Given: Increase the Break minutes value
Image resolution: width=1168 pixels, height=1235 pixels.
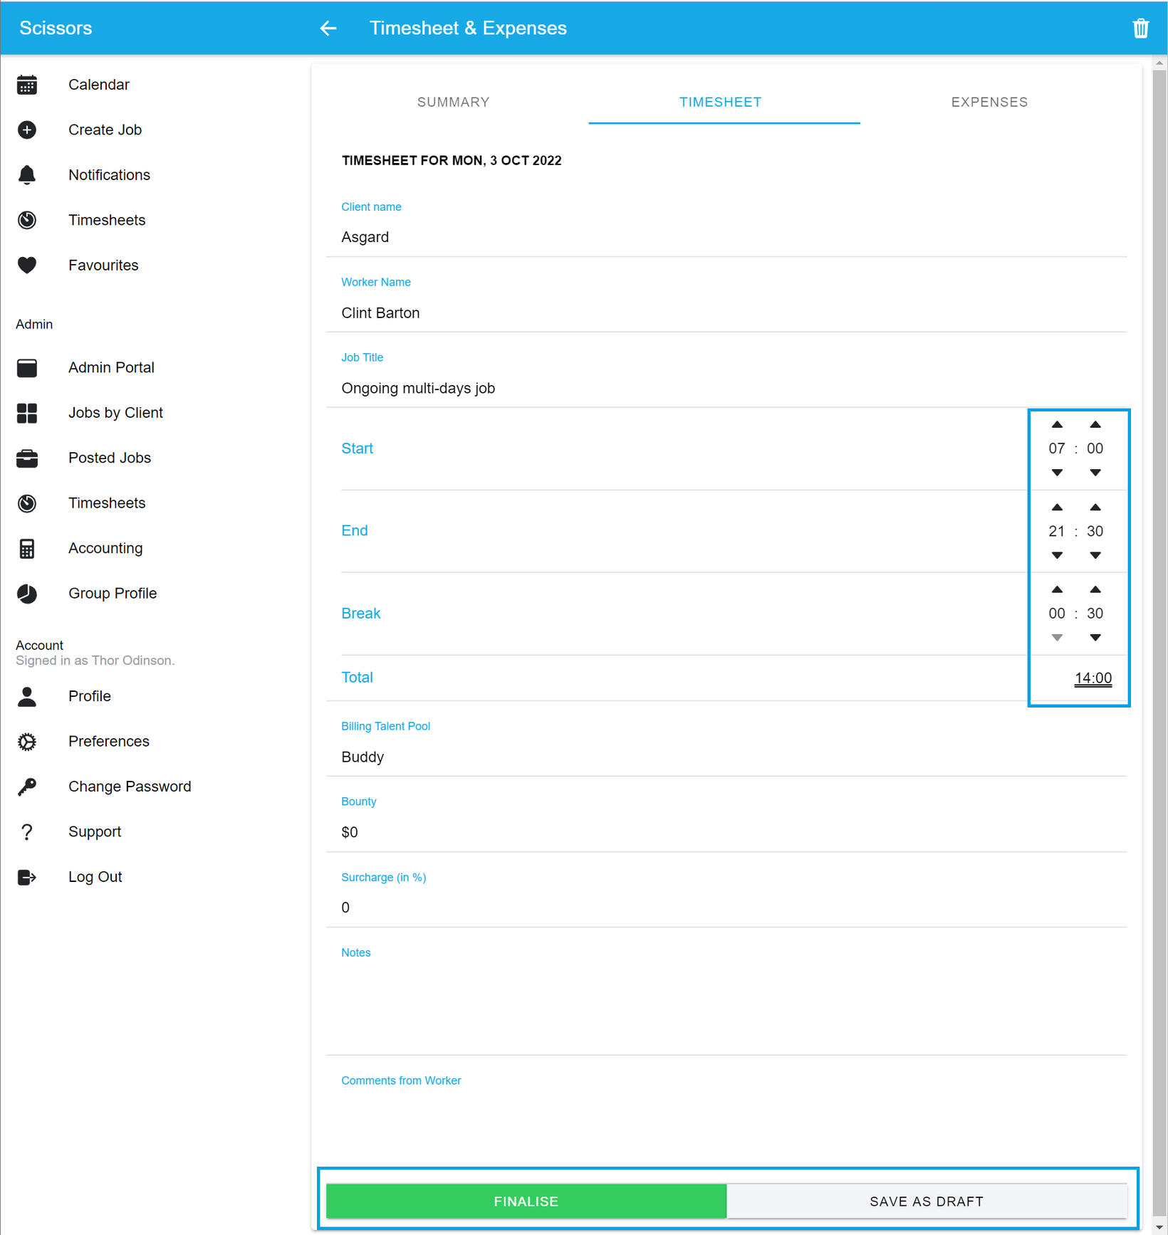Looking at the screenshot, I should pyautogui.click(x=1095, y=589).
